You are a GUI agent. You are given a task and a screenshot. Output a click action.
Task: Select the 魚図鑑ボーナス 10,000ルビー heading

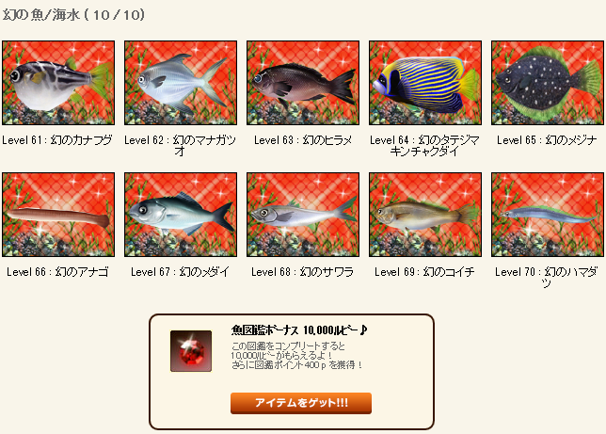[299, 330]
